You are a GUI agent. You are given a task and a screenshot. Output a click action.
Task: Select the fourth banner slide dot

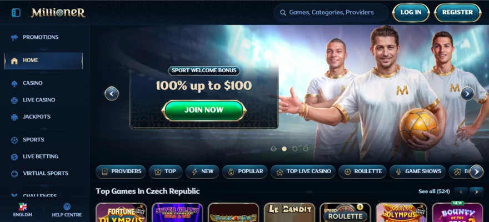point(305,149)
